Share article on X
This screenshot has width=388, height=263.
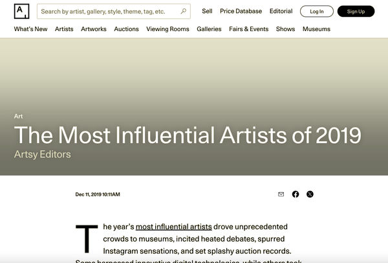310,194
